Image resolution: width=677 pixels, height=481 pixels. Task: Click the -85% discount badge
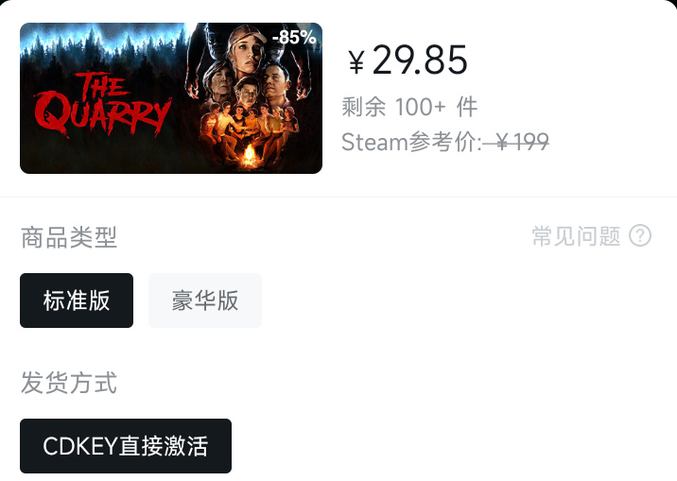[294, 38]
